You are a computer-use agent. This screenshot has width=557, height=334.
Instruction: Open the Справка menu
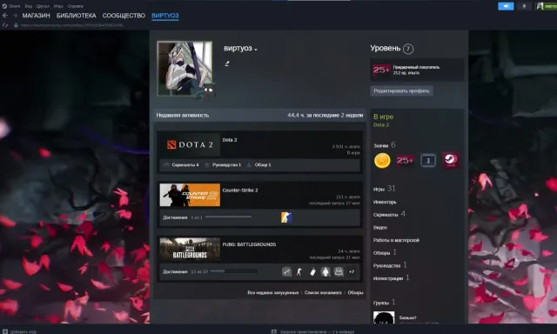coord(76,6)
